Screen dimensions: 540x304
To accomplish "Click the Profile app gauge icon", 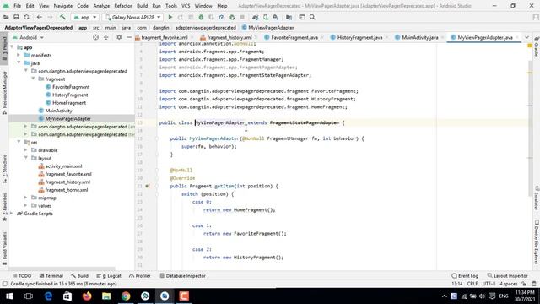I will (x=221, y=17).
